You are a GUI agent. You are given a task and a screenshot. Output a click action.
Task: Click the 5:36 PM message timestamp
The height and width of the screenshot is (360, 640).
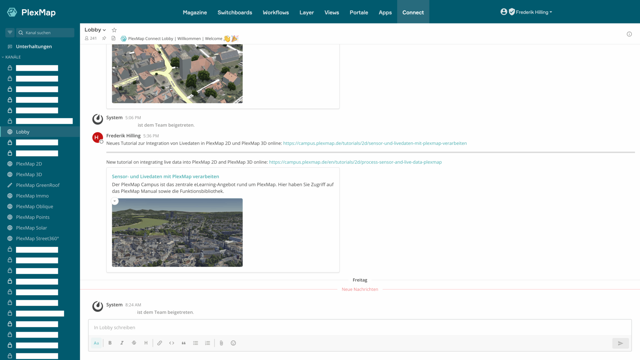(x=151, y=136)
